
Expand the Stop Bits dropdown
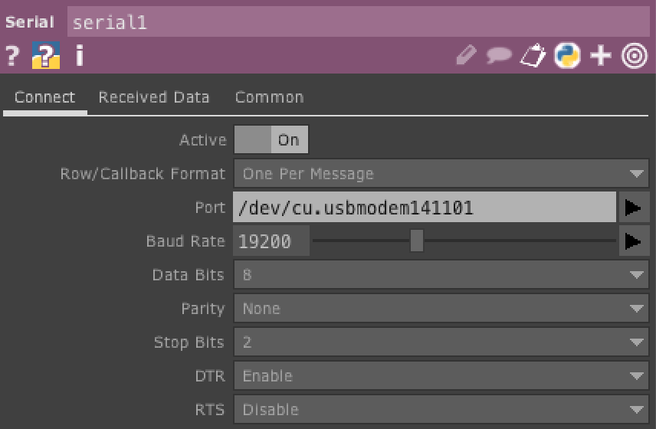pos(441,342)
